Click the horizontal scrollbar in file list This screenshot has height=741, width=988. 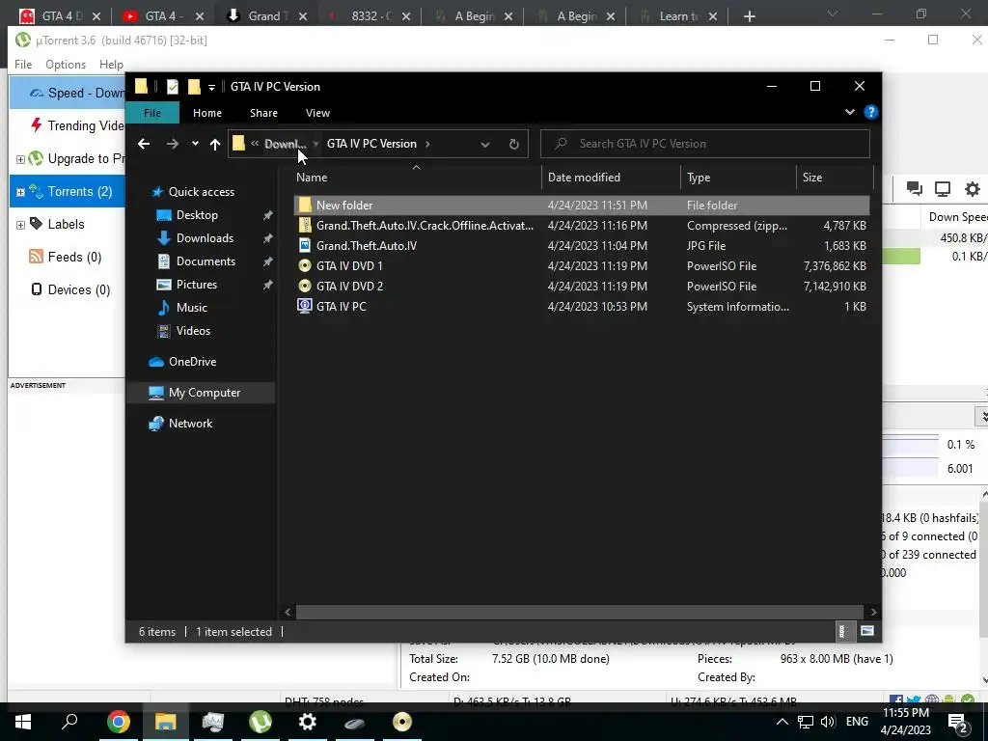[579, 612]
